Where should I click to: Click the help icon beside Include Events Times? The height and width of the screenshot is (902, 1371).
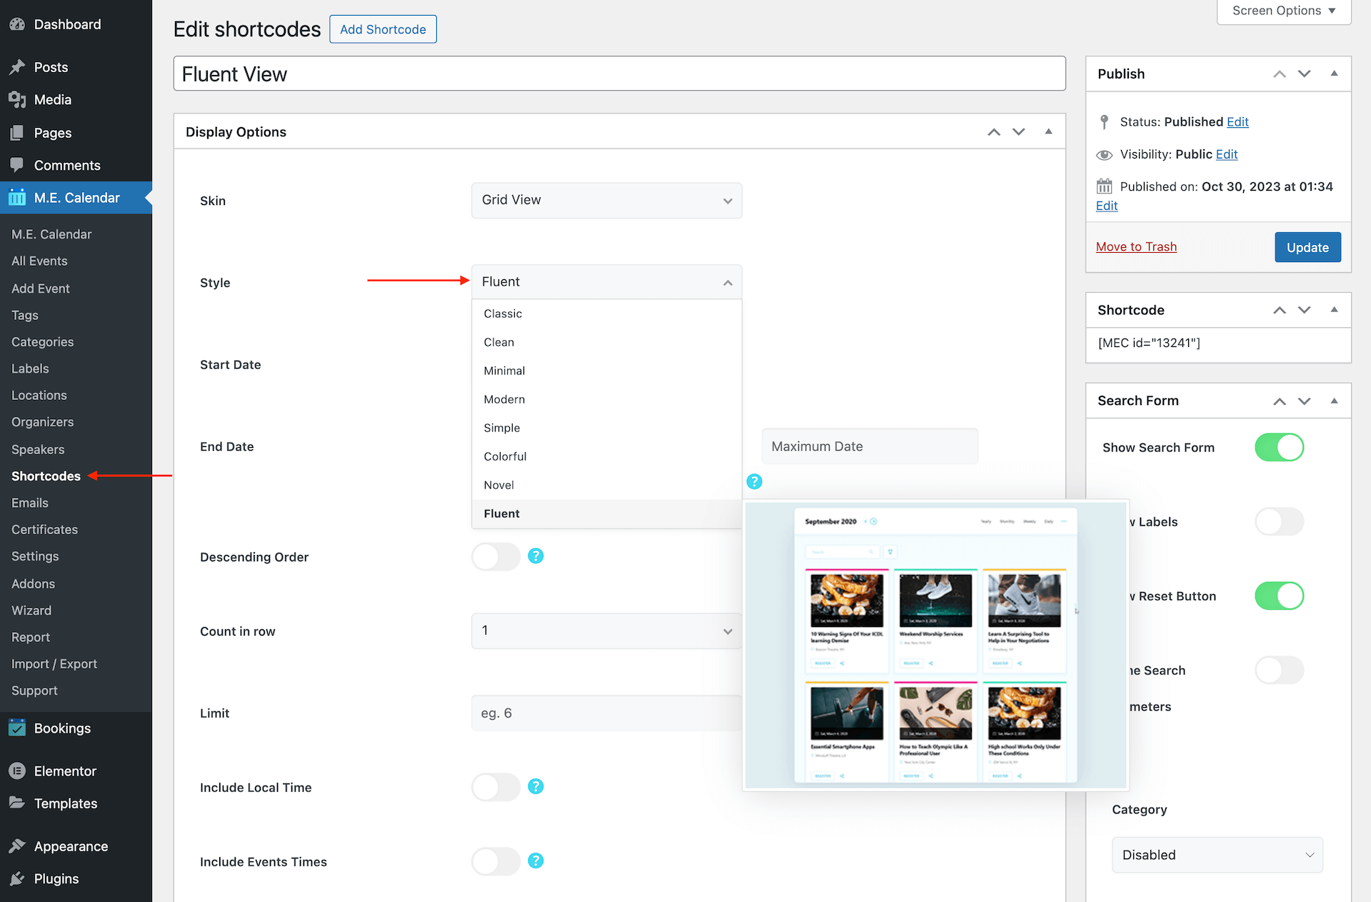pos(536,861)
